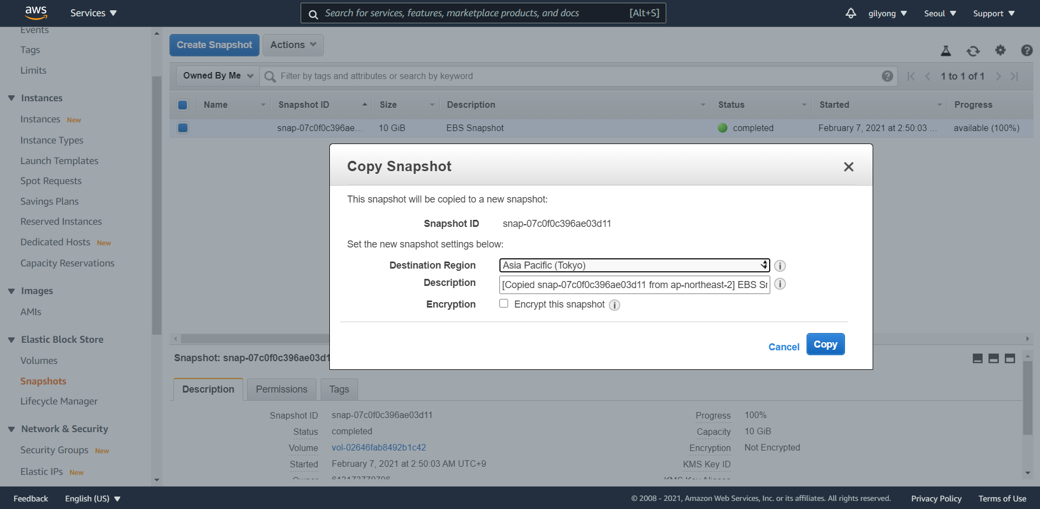The width and height of the screenshot is (1040, 509).
Task: Open the Actions dropdown
Action: pyautogui.click(x=293, y=45)
